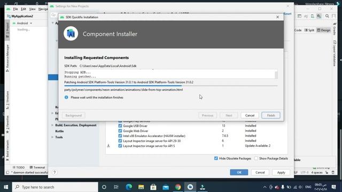This screenshot has height=192, width=342.
Task: Click the info icon beside installation message
Action: pyautogui.click(x=66, y=97)
